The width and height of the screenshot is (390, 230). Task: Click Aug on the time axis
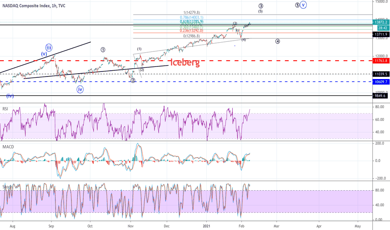click(x=13, y=226)
